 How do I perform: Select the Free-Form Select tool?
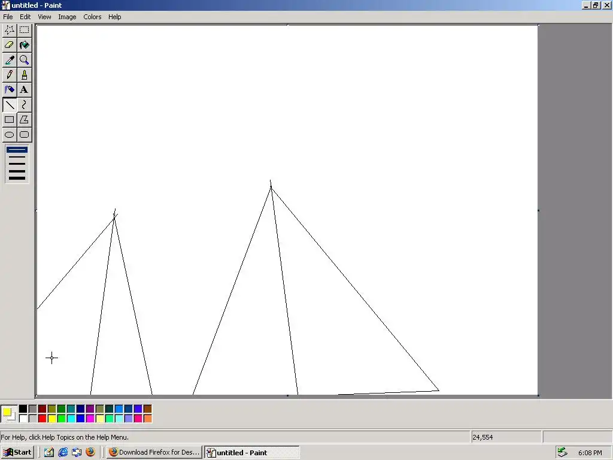(x=10, y=30)
